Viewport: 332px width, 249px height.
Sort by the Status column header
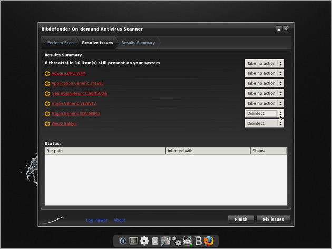pyautogui.click(x=269, y=151)
